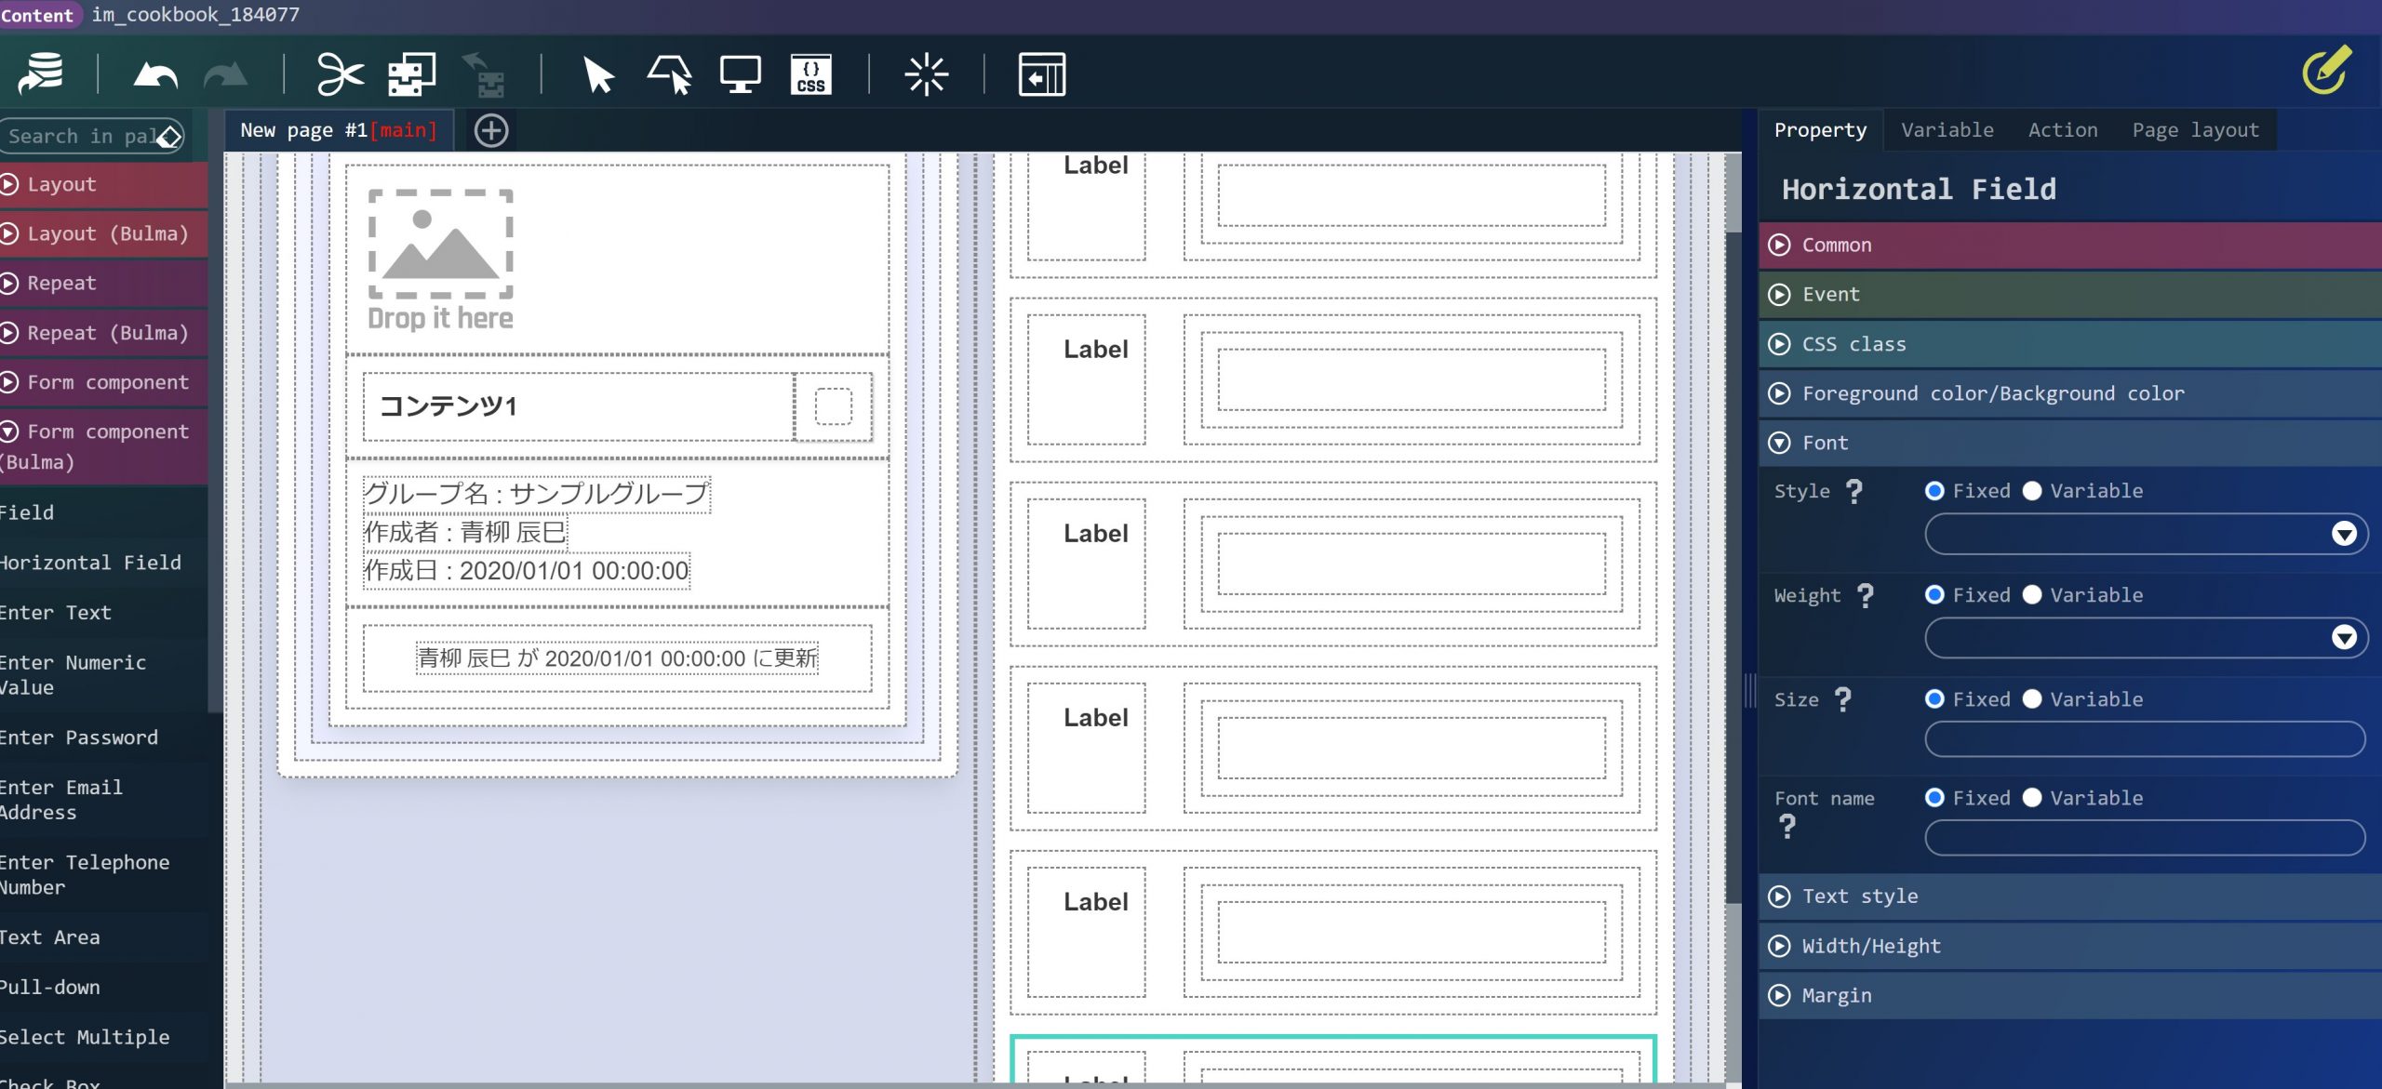
Task: Click the database save icon
Action: 40,74
